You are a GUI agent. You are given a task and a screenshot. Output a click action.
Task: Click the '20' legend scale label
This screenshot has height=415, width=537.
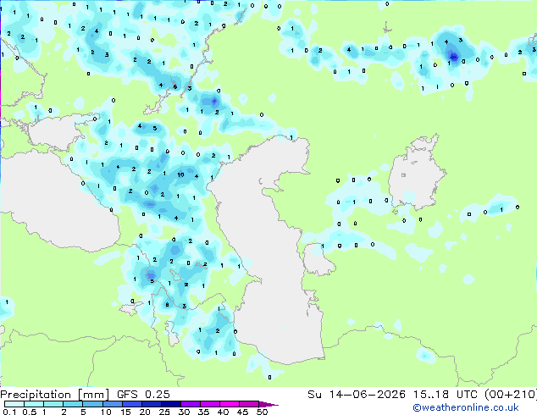[145, 412]
